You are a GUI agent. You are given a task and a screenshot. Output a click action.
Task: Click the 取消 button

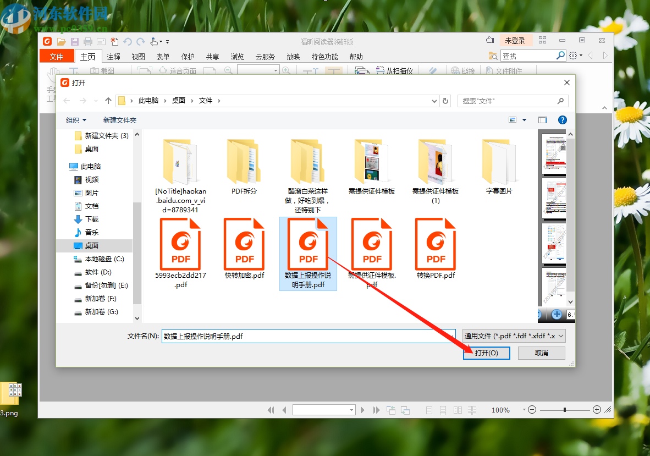(541, 353)
